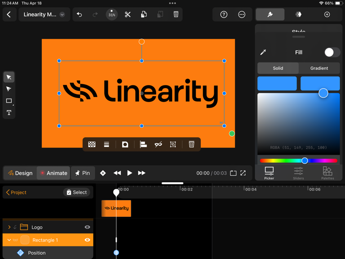Open the more options ellipsis menu

click(x=242, y=14)
